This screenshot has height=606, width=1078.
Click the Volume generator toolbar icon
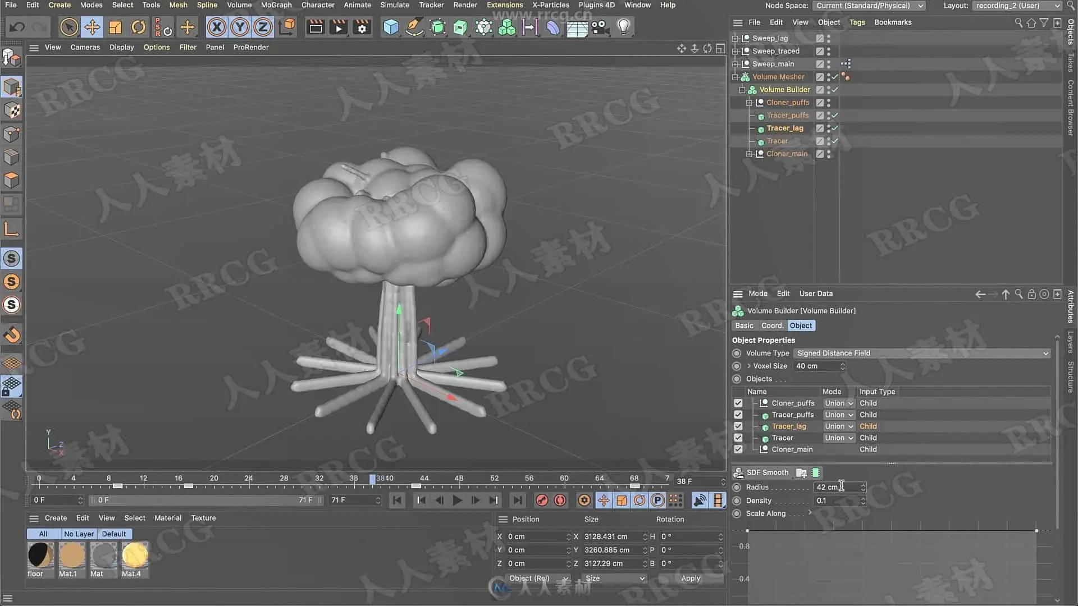click(x=507, y=27)
